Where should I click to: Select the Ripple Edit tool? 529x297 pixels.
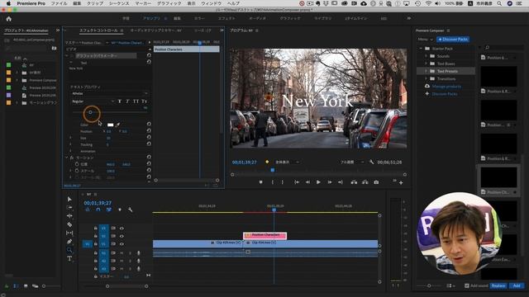click(x=69, y=216)
